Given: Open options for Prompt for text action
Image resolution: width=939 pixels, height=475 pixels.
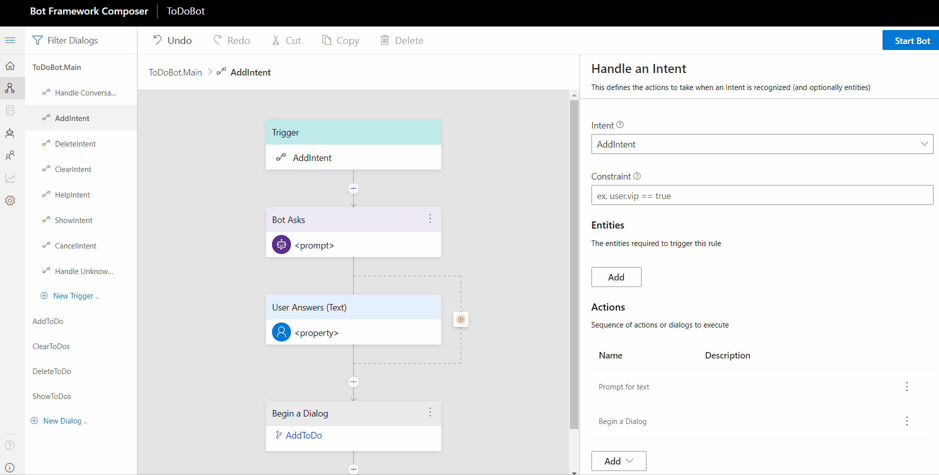Looking at the screenshot, I should click(x=907, y=386).
